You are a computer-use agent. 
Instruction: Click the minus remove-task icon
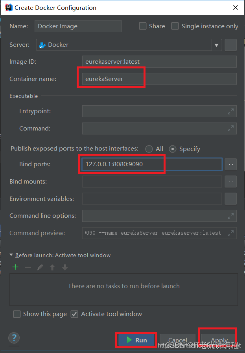click(28, 267)
